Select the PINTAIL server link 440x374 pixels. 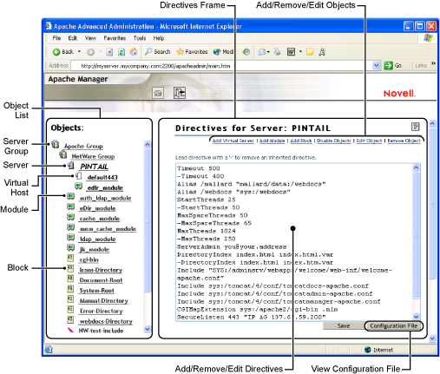94,167
